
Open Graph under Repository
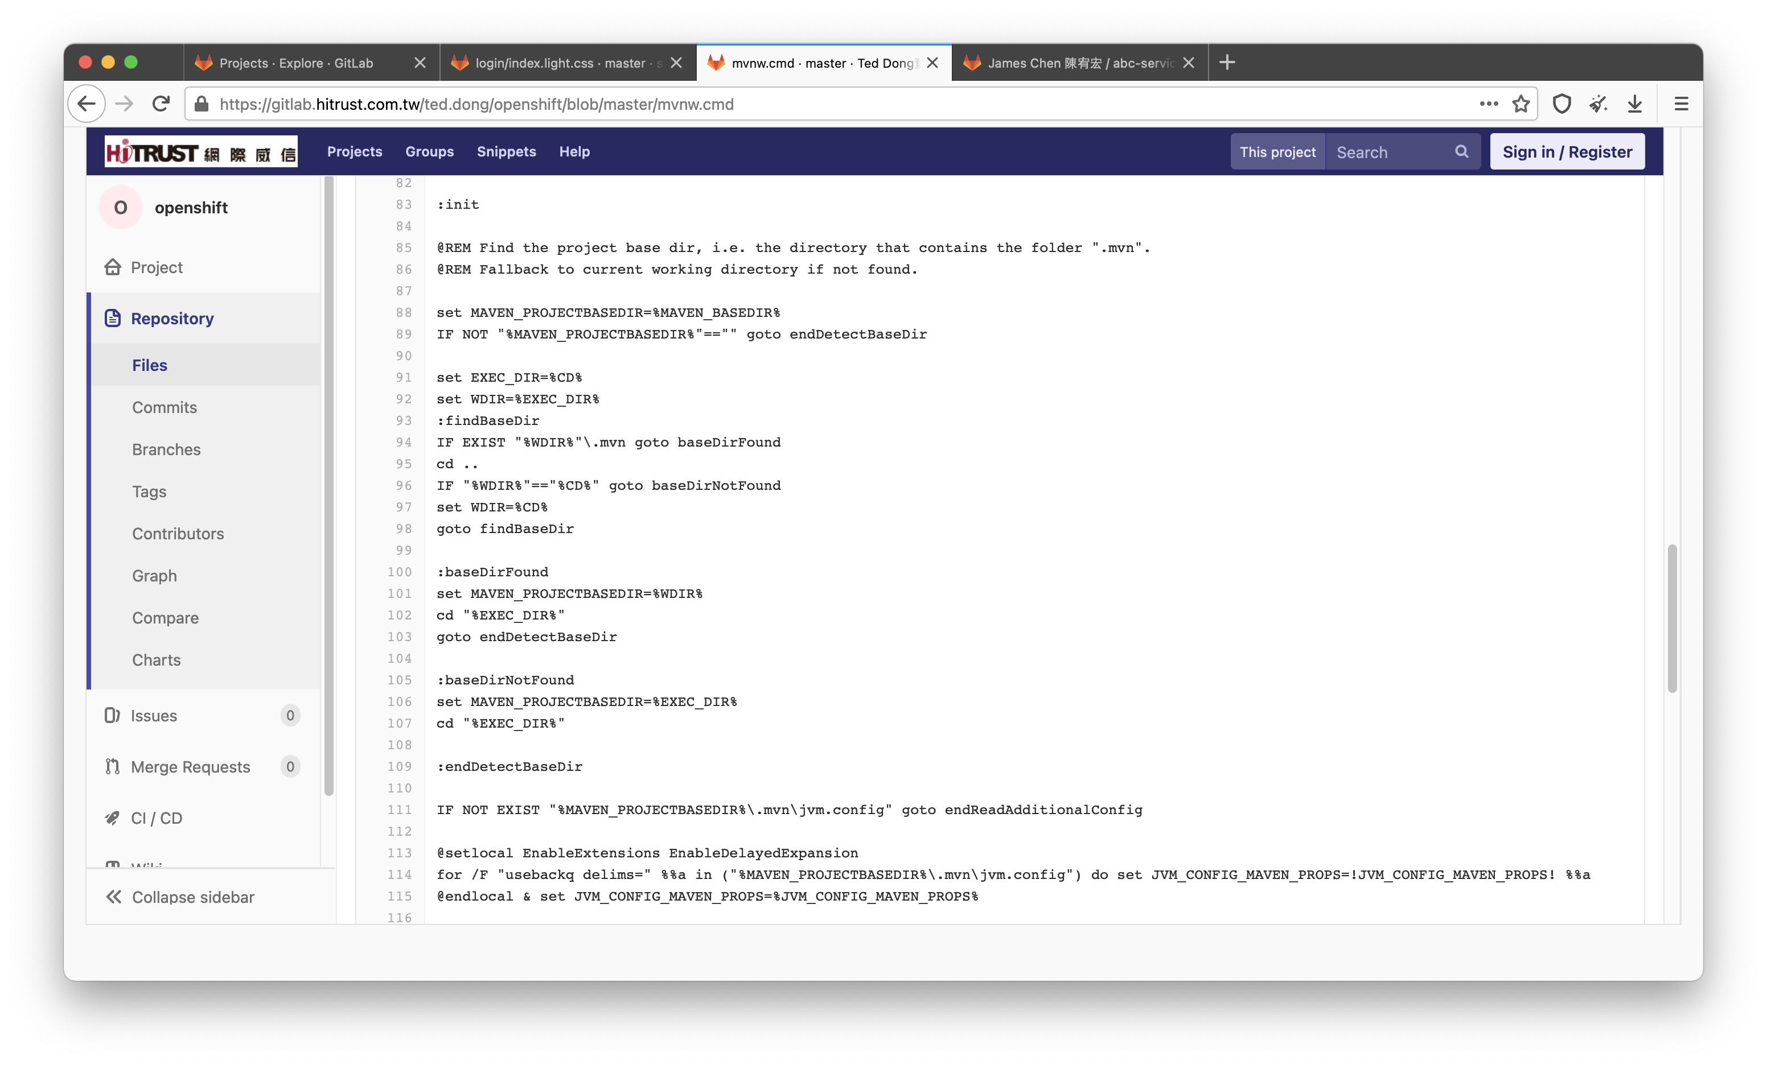tap(154, 576)
